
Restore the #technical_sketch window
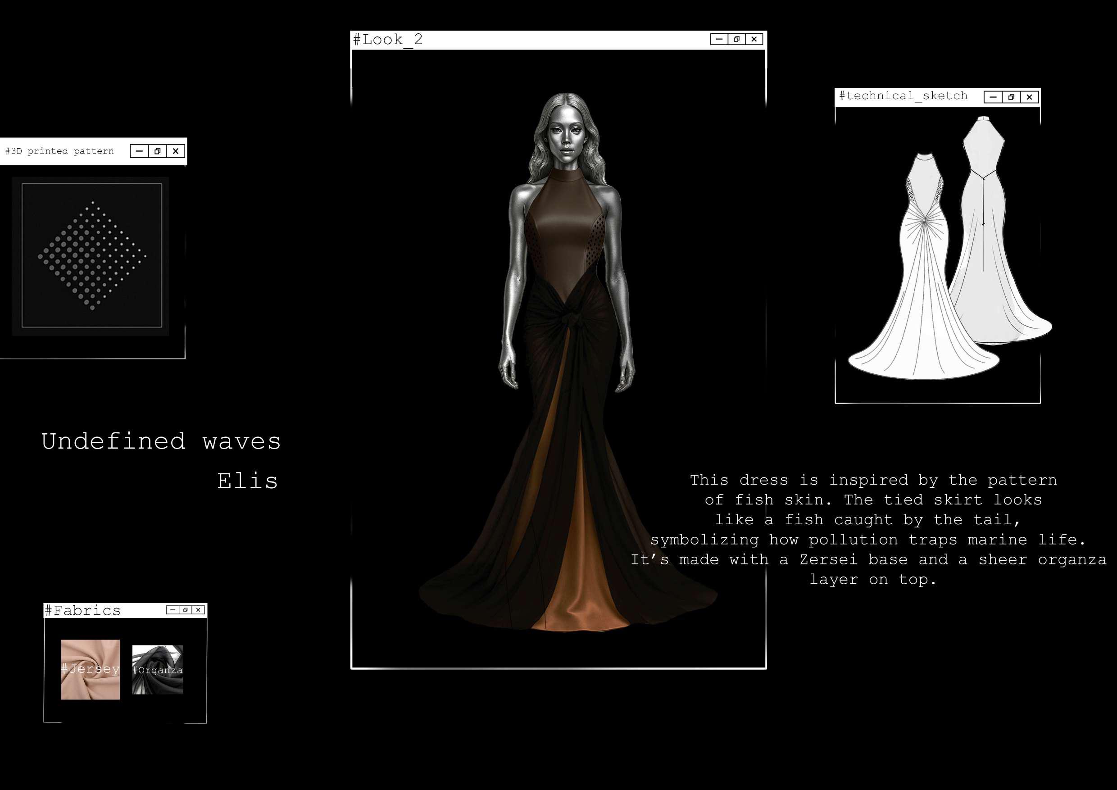click(1012, 97)
